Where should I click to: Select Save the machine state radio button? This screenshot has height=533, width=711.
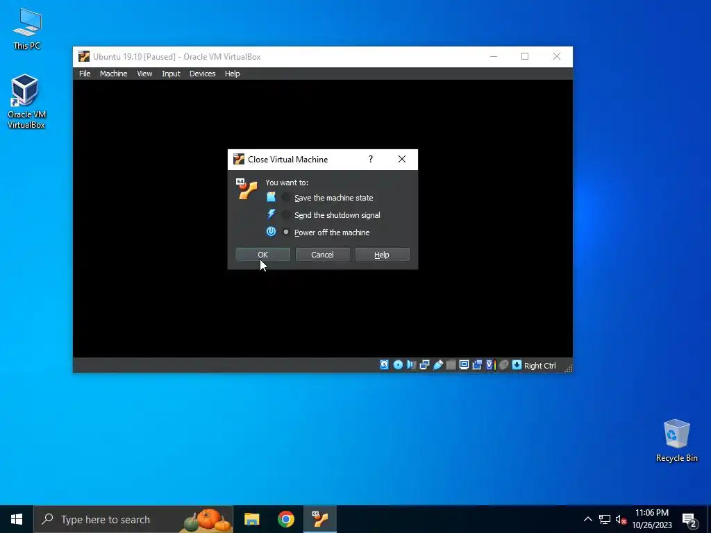[285, 197]
